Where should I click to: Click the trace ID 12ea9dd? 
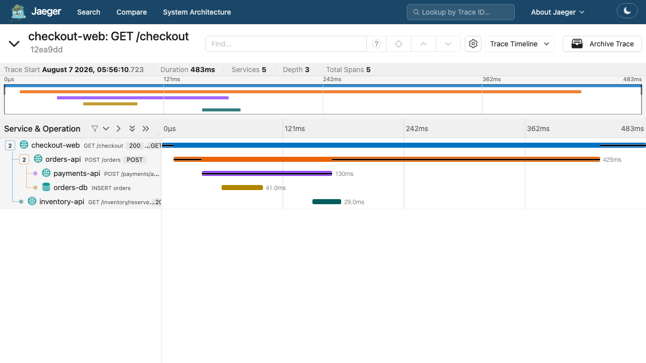[x=46, y=49]
